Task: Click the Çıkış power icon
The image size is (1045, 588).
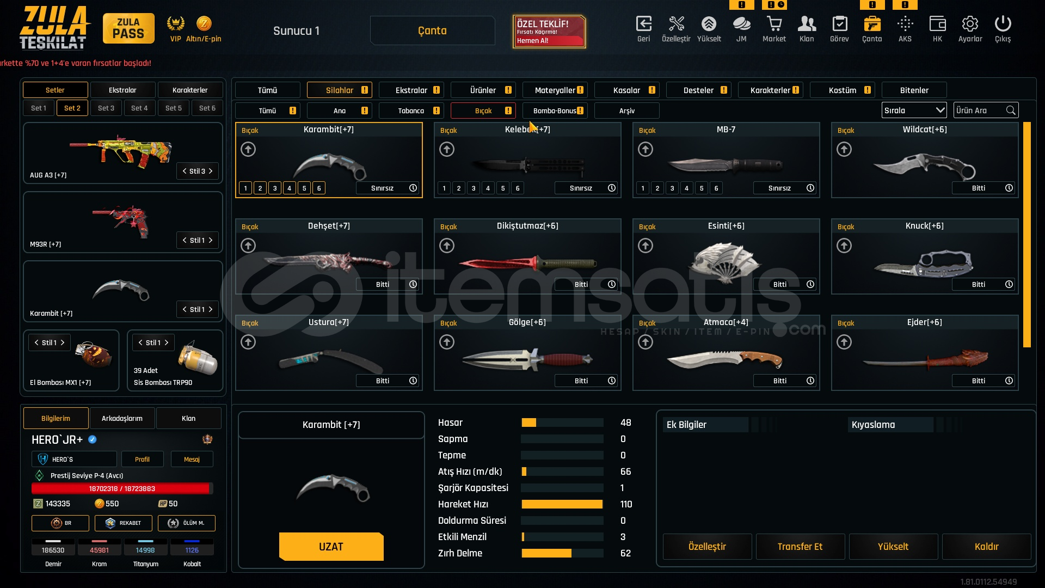Action: tap(1003, 24)
